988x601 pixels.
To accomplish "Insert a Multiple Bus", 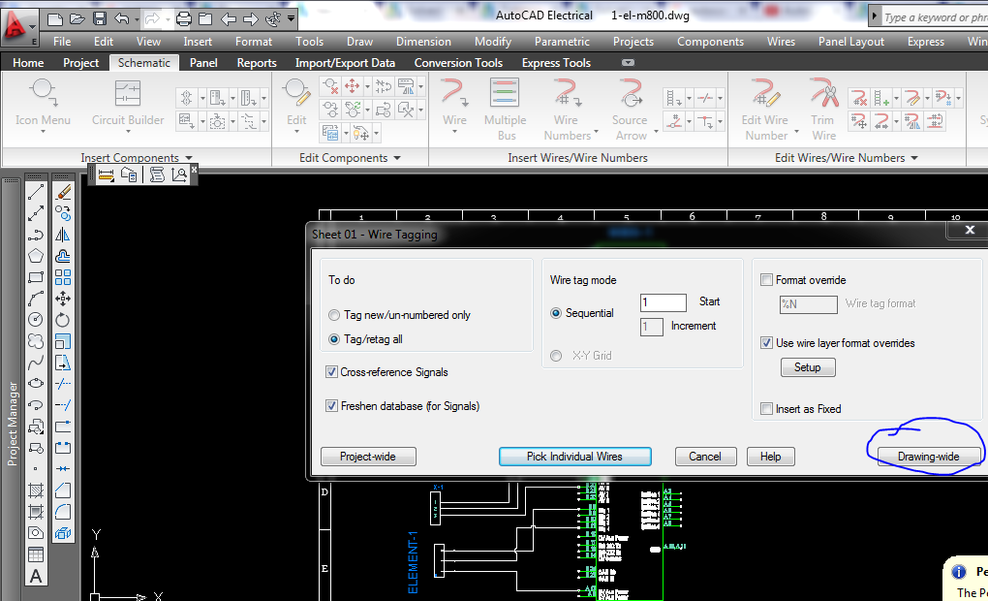I will (x=505, y=109).
